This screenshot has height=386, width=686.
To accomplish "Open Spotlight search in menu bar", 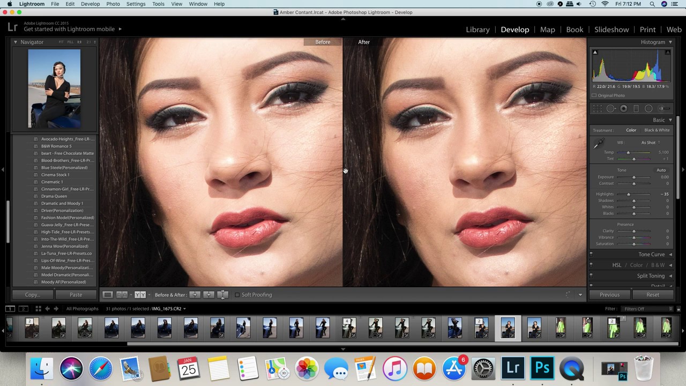I will click(652, 4).
